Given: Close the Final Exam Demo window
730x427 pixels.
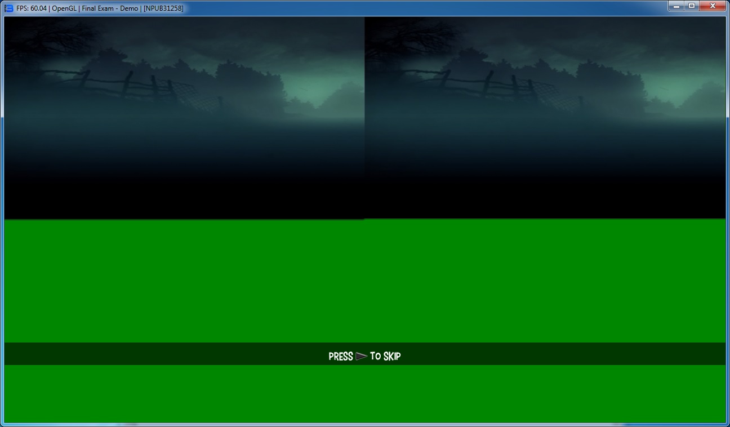Looking at the screenshot, I should (713, 6).
